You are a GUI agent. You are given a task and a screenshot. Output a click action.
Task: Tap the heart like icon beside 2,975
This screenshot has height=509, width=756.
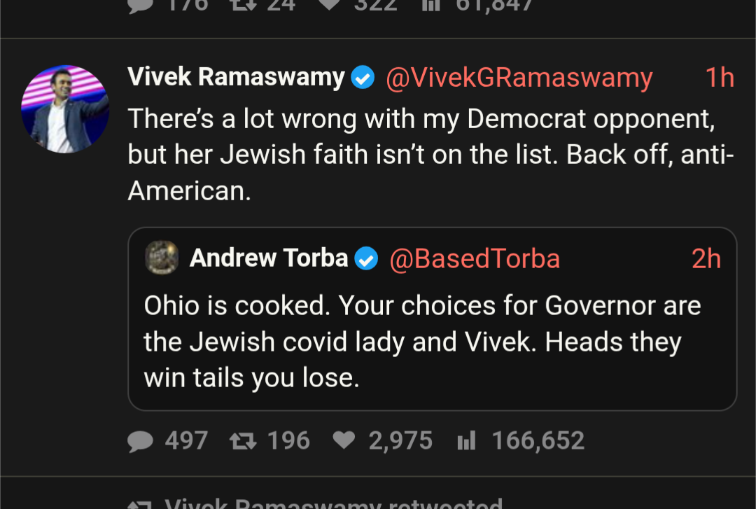click(344, 440)
